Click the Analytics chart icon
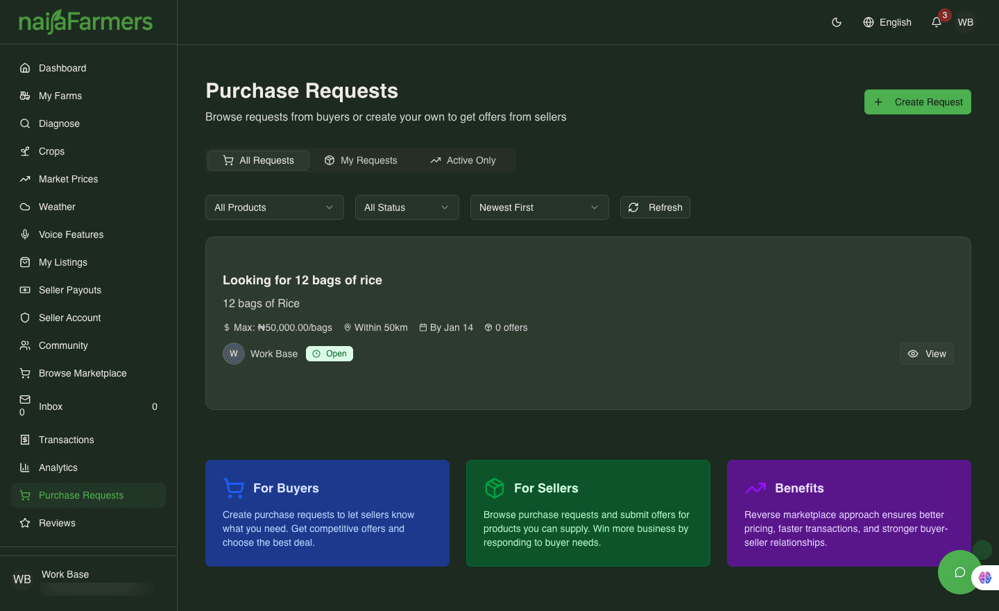This screenshot has height=611, width=999. (25, 467)
